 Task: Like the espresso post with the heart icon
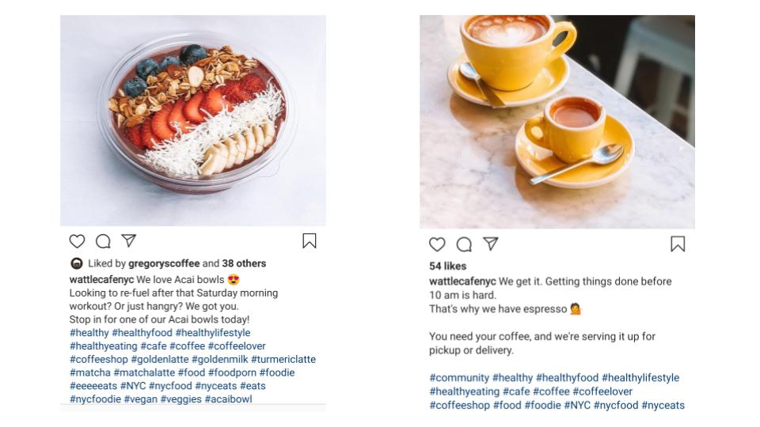[437, 244]
